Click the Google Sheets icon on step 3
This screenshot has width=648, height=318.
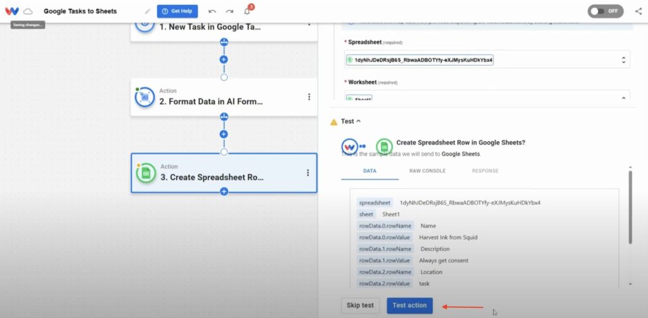click(146, 173)
